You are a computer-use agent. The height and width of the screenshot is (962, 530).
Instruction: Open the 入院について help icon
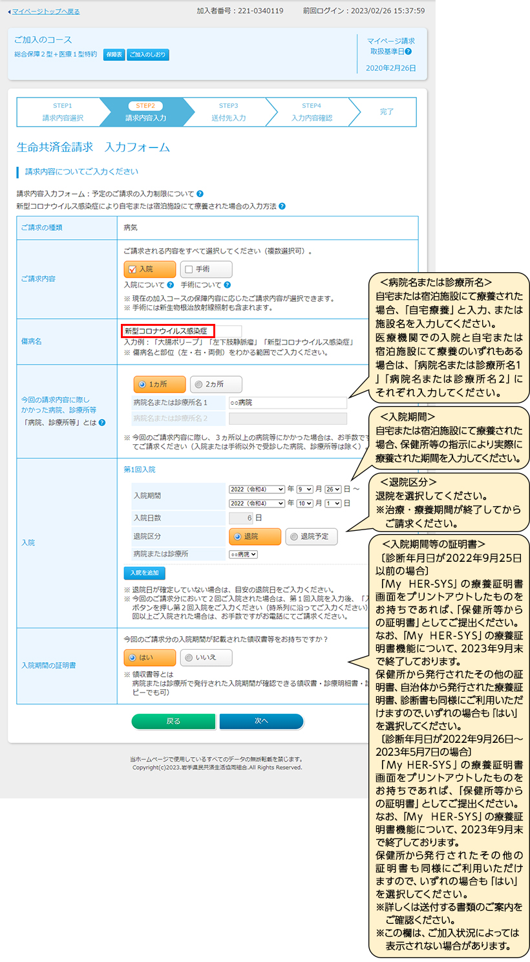[171, 285]
